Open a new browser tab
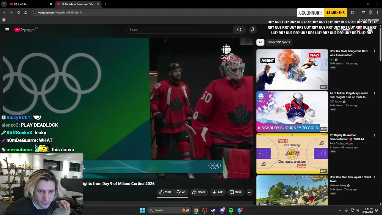 [x=105, y=4]
